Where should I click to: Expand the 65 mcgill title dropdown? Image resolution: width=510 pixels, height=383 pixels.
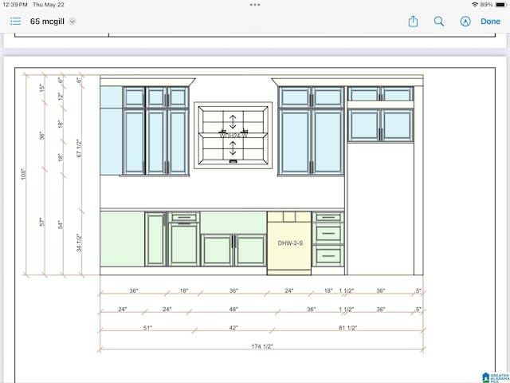point(73,22)
